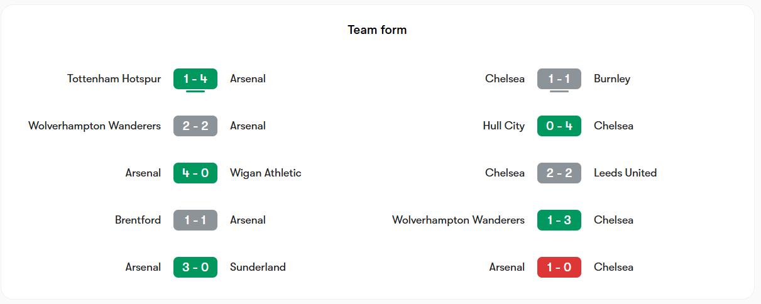Open the Brentford 1-1 Arsenal score badge
Image resolution: width=761 pixels, height=304 pixels.
click(x=195, y=220)
